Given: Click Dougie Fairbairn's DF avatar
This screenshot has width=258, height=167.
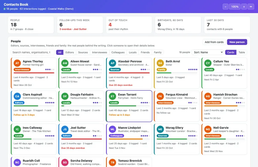Looking at the screenshot, I should pyautogui.click(x=65, y=96).
